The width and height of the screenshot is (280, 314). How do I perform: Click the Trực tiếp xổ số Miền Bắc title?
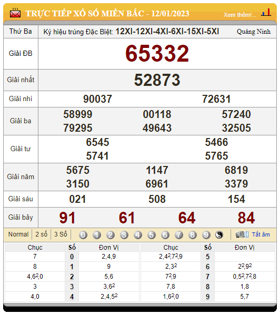107,14
